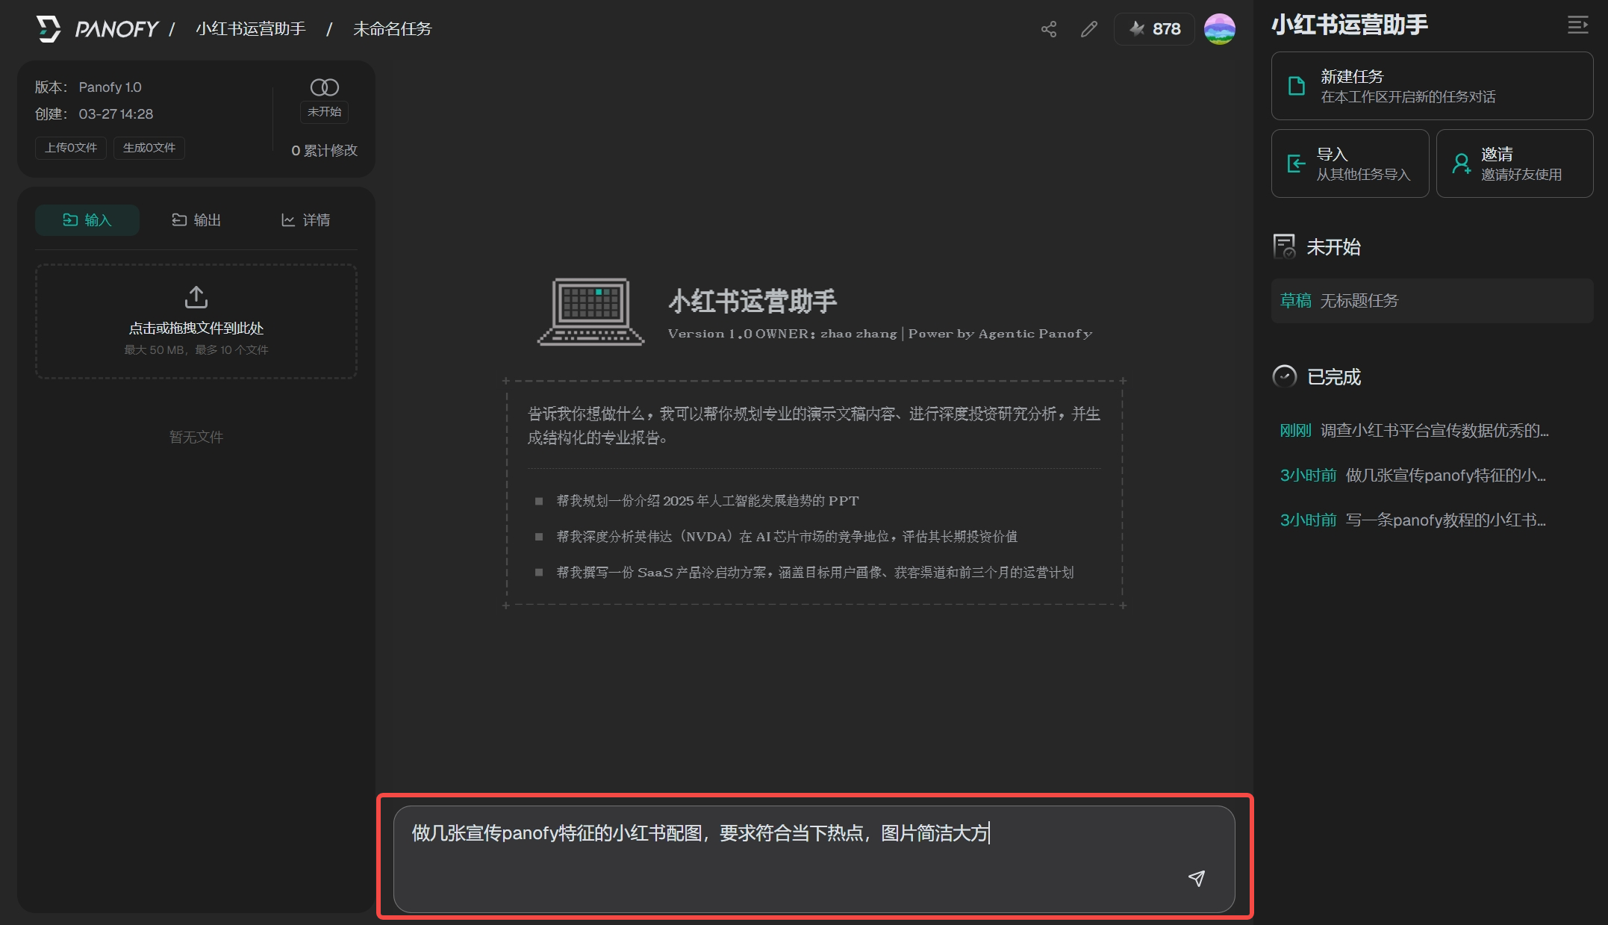Click the 导入 from other tasks button
This screenshot has width=1608, height=925.
pyautogui.click(x=1349, y=163)
